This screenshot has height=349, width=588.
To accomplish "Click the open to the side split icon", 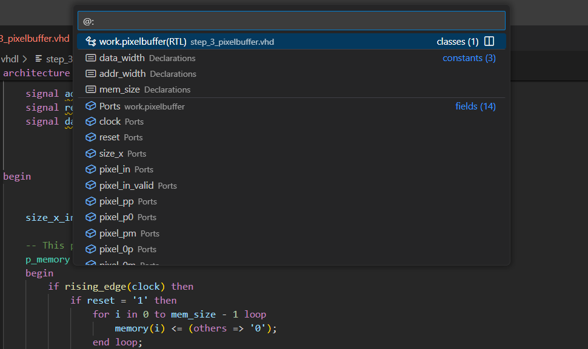I will tap(489, 42).
